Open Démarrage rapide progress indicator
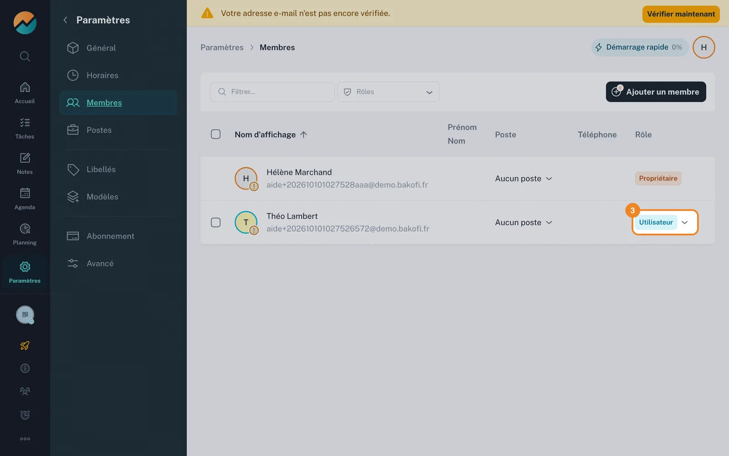The image size is (729, 456). point(640,47)
